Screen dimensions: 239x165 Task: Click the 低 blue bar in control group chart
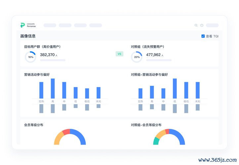[175, 88]
